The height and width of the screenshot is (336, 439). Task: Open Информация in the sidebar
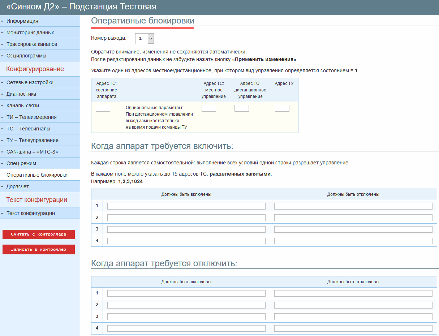[22, 21]
